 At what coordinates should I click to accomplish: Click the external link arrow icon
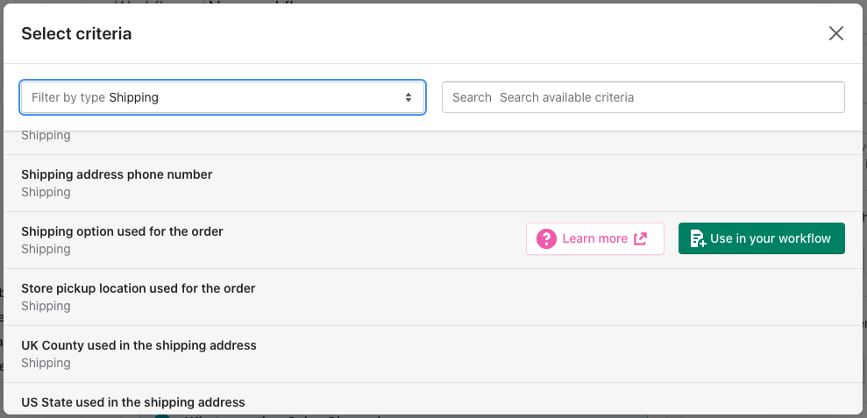click(640, 239)
